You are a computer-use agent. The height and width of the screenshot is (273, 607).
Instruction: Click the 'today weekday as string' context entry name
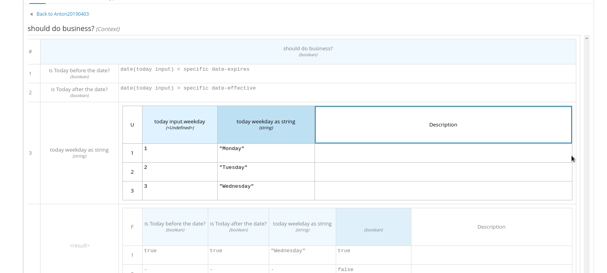[x=80, y=152]
